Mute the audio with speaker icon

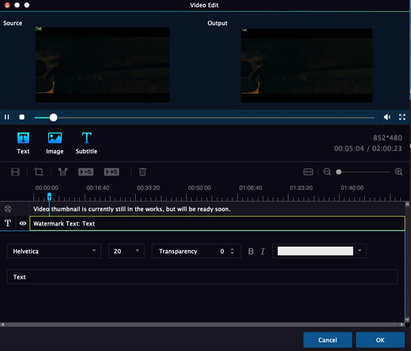coord(387,117)
